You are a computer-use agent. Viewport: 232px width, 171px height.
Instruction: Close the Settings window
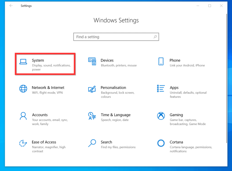221,6
